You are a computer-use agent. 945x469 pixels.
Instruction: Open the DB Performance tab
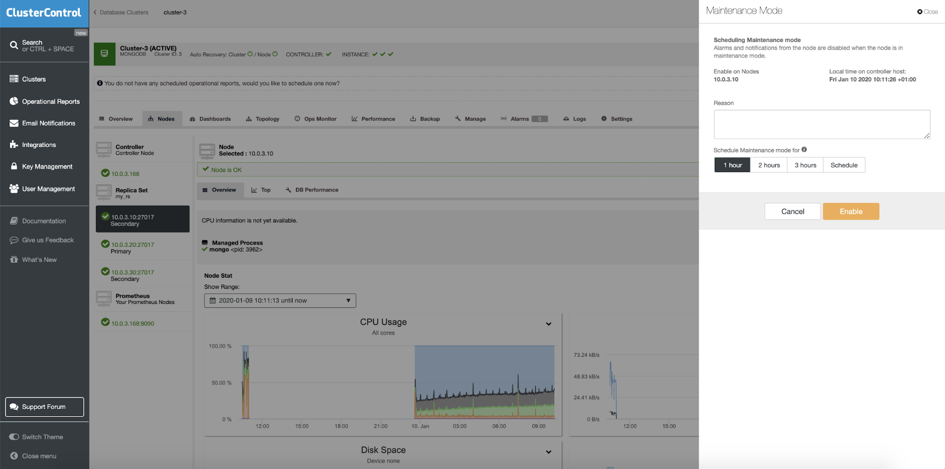(312, 190)
